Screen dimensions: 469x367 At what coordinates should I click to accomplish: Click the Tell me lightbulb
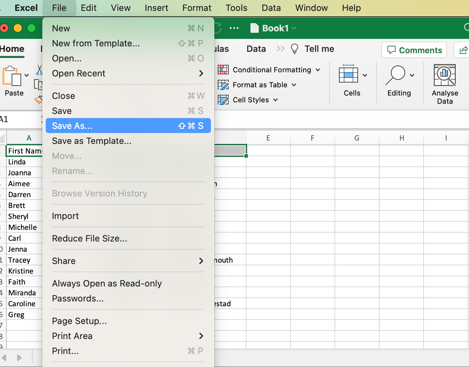[295, 49]
